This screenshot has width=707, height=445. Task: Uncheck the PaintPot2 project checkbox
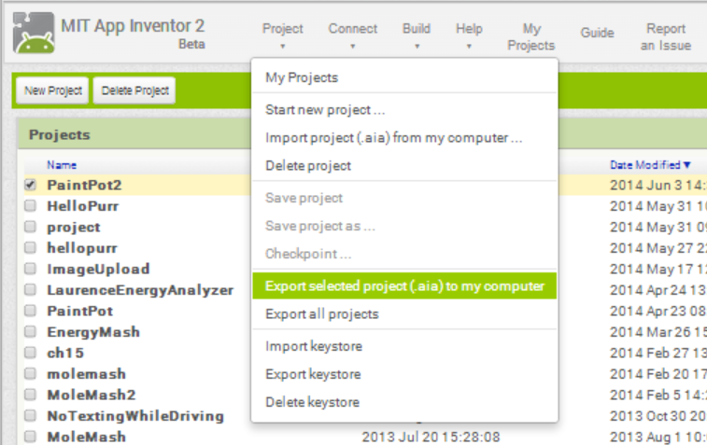30,185
